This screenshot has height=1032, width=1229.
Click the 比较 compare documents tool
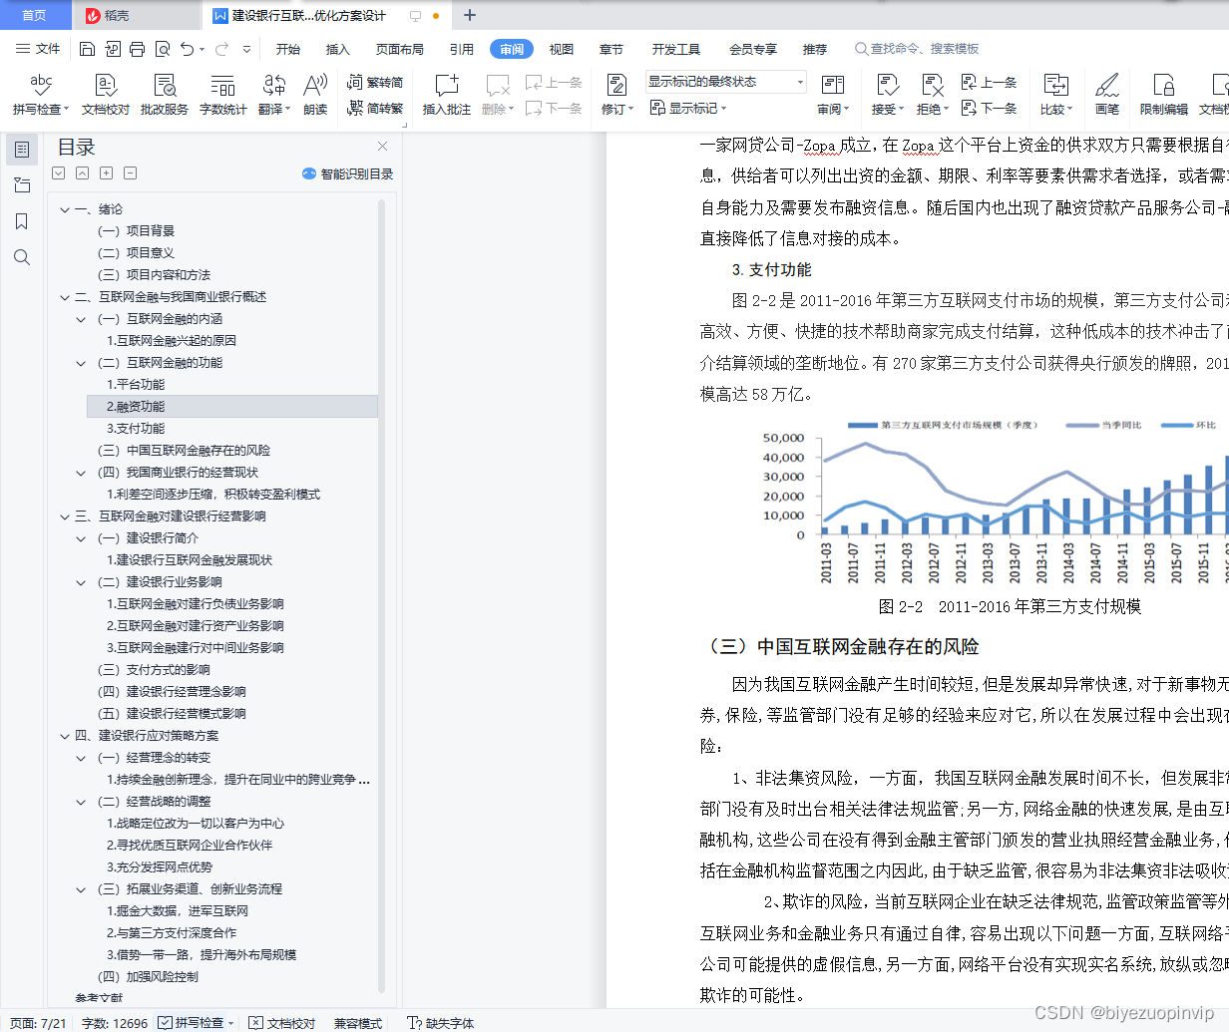pyautogui.click(x=1053, y=96)
